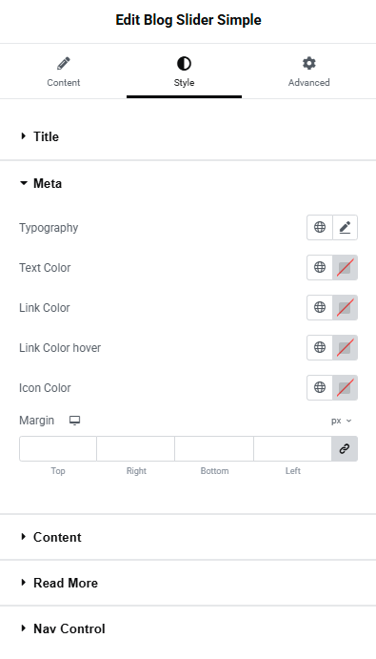Click the desktop responsive icon beside Margin
This screenshot has height=659, width=376.
point(74,421)
